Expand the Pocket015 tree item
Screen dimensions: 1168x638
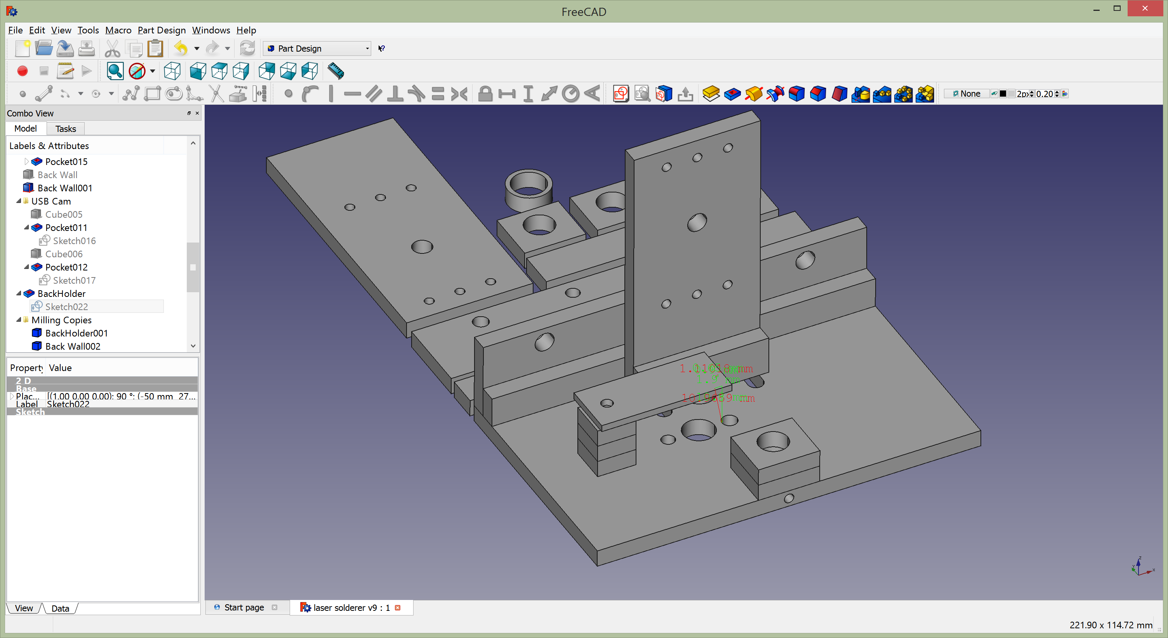click(x=26, y=161)
